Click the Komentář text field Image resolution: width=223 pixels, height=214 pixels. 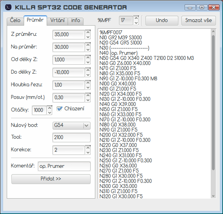(64, 166)
